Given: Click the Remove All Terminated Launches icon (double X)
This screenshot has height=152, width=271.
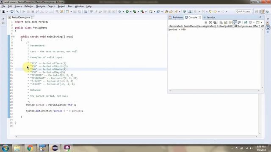Looking at the screenshot, I should tap(215, 22).
